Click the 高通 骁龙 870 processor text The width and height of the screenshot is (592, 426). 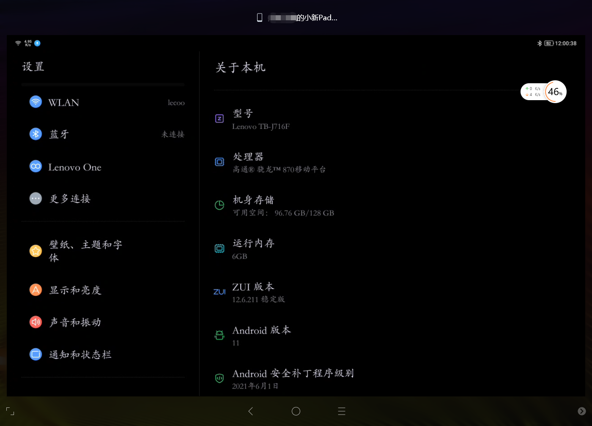pyautogui.click(x=279, y=169)
